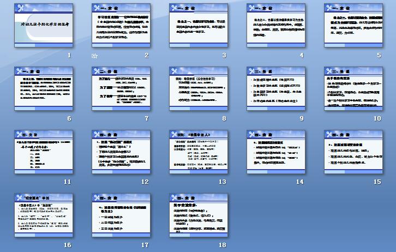Viewport: 396px width, 252px height.
Task: Select slide 4 thumbnail
Action: (x=276, y=25)
